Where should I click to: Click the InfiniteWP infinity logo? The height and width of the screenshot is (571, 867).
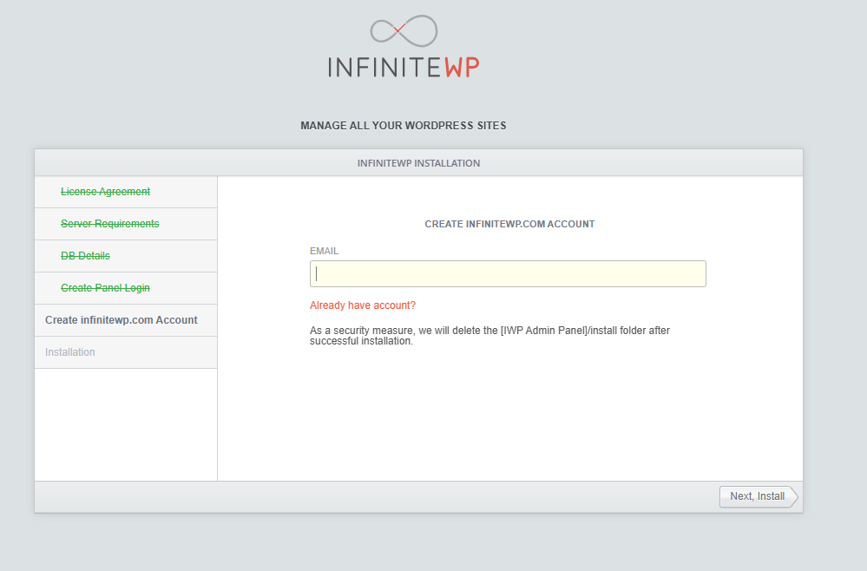click(x=404, y=30)
